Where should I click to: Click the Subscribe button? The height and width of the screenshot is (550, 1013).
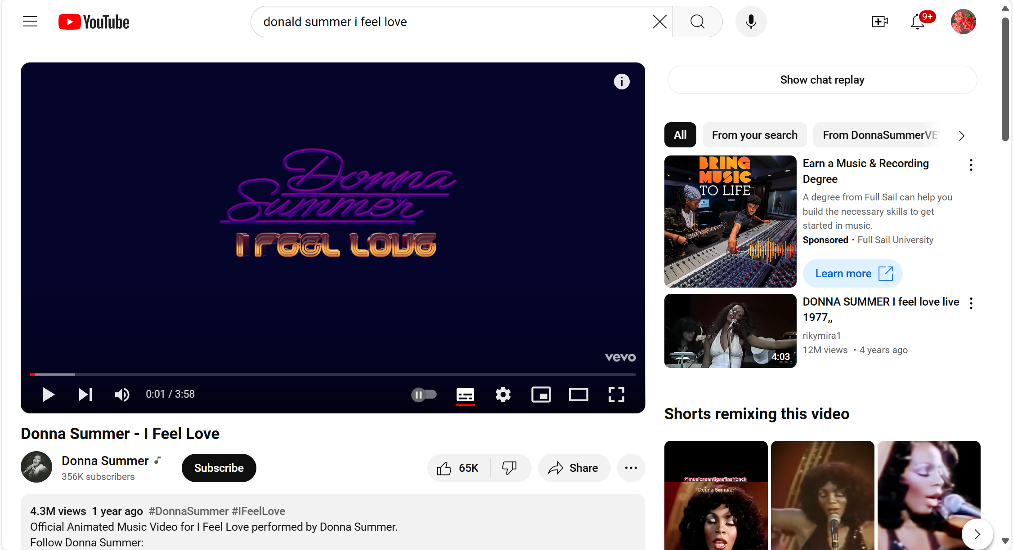(x=219, y=468)
